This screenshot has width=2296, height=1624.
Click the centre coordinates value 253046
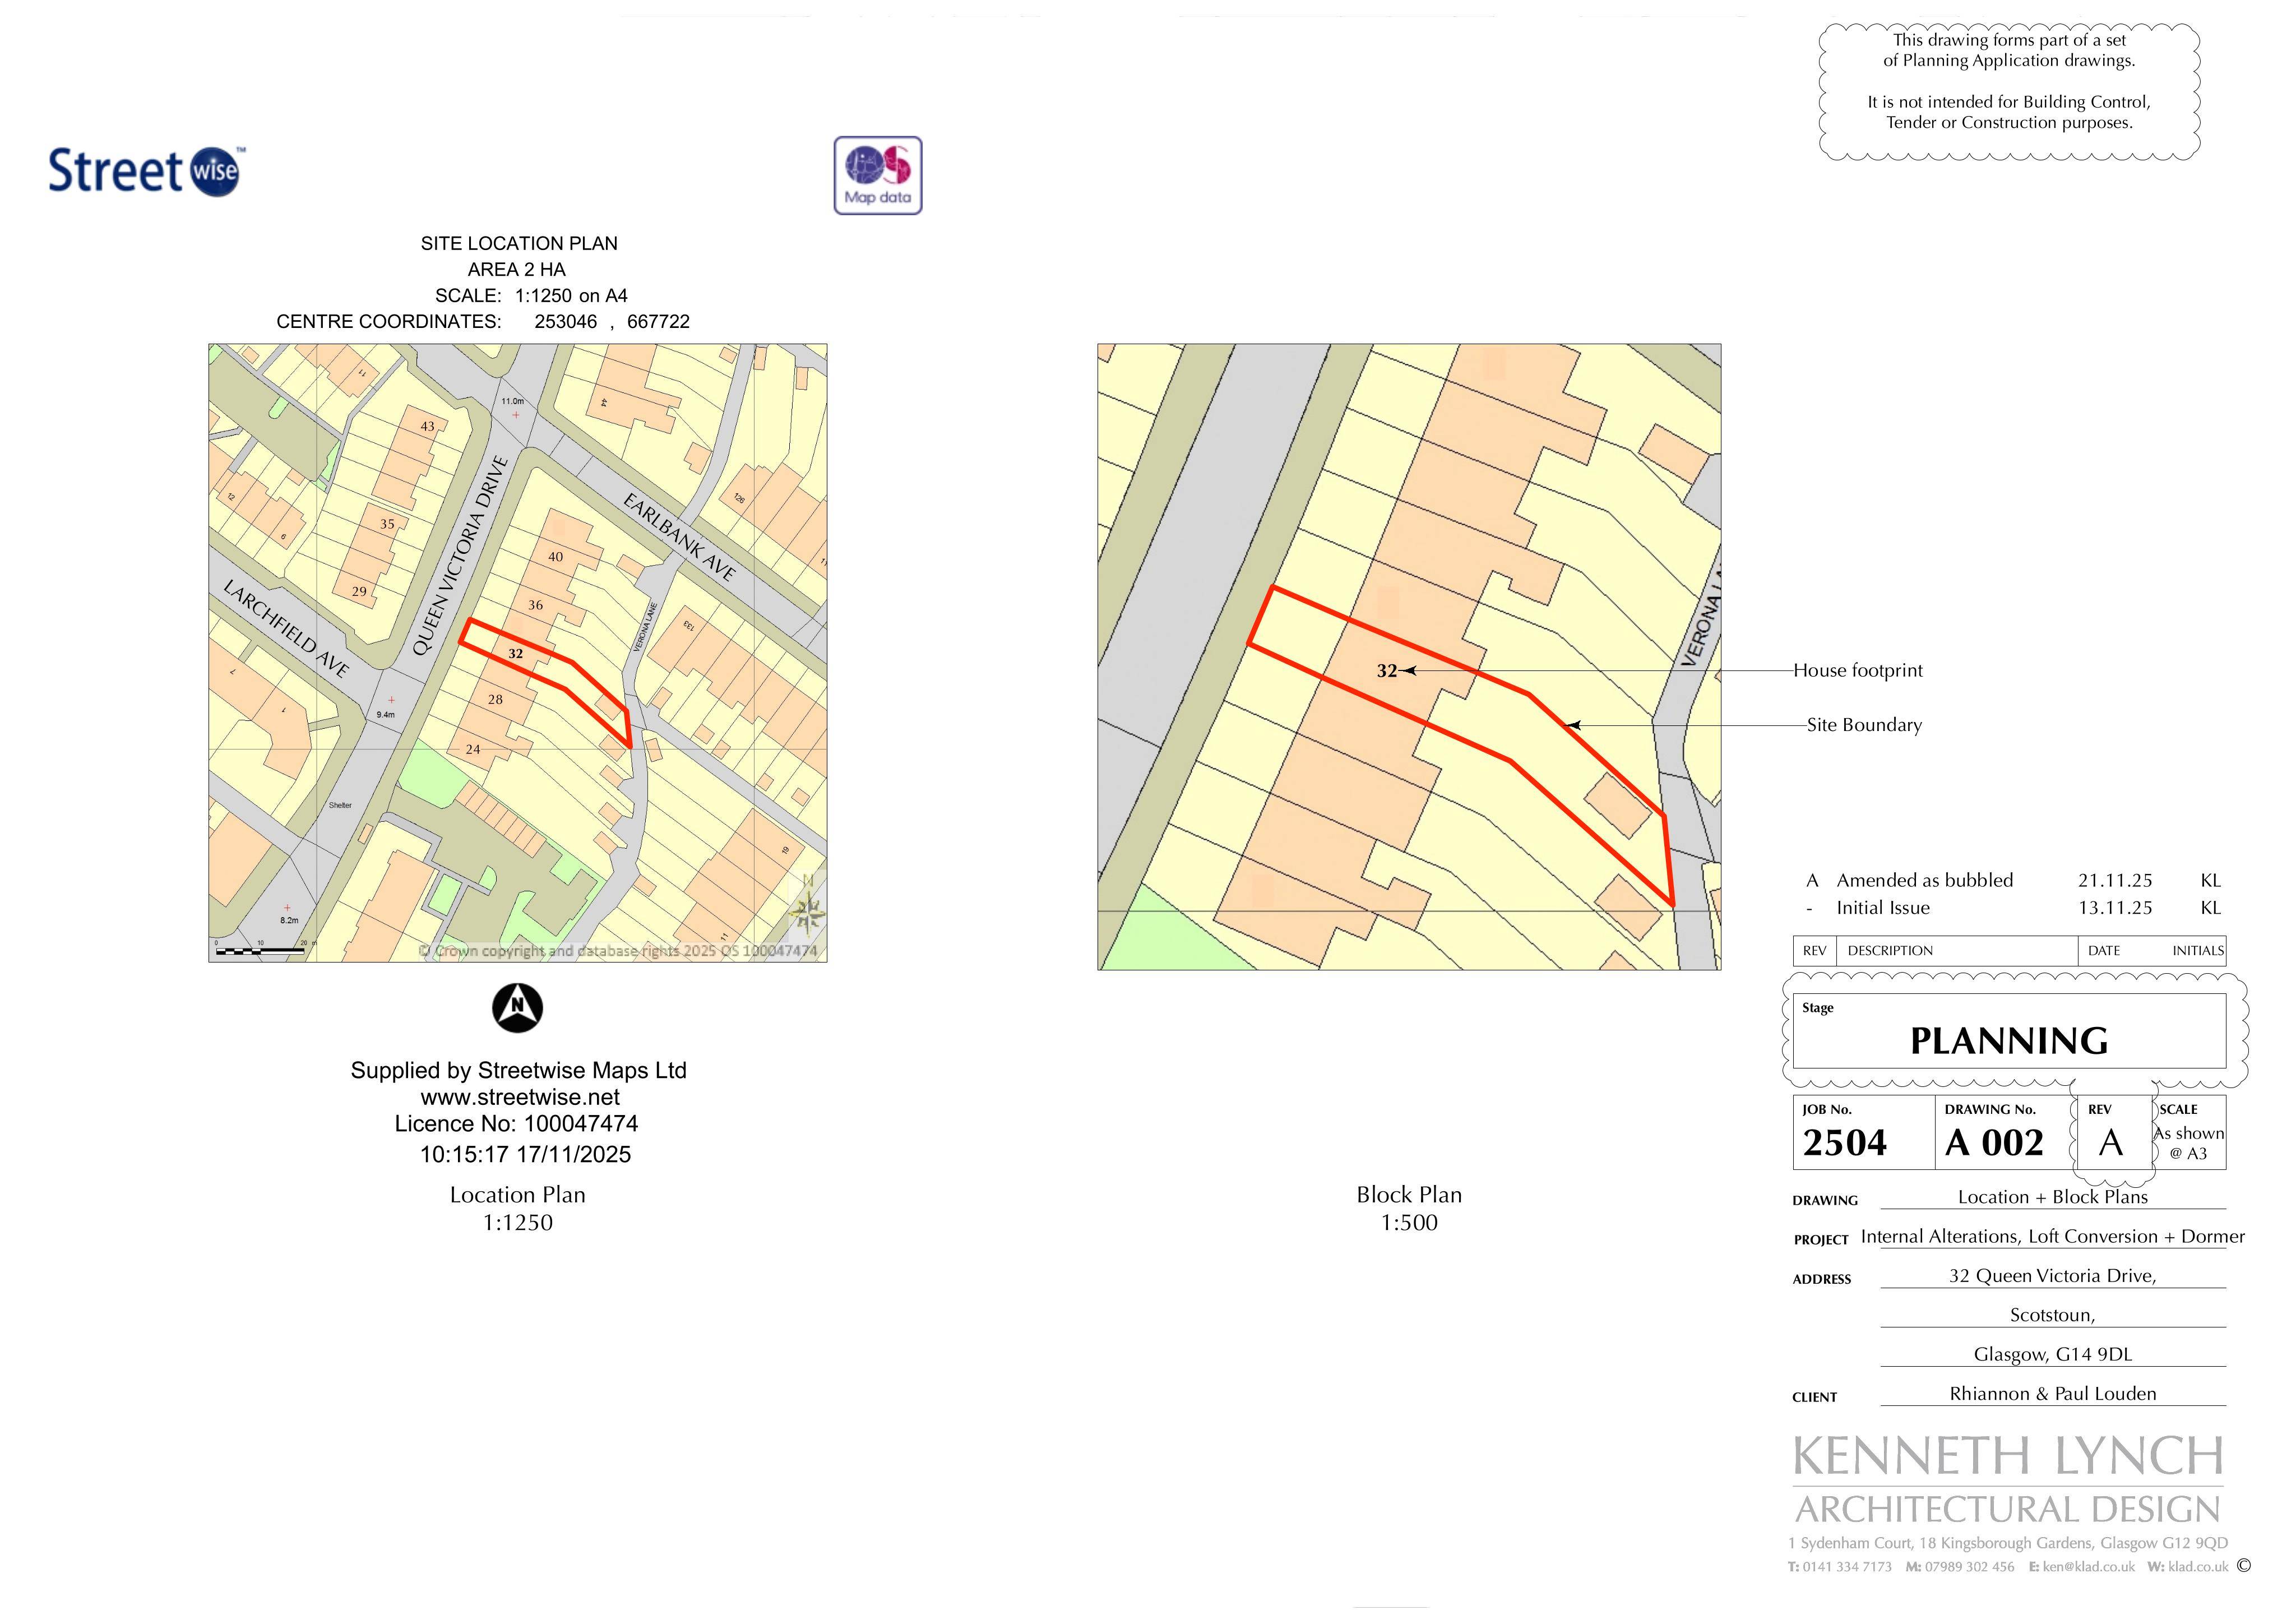(x=565, y=321)
